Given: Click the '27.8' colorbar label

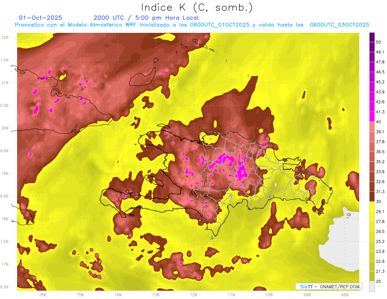Looking at the screenshot, I should pyautogui.click(x=380, y=221).
